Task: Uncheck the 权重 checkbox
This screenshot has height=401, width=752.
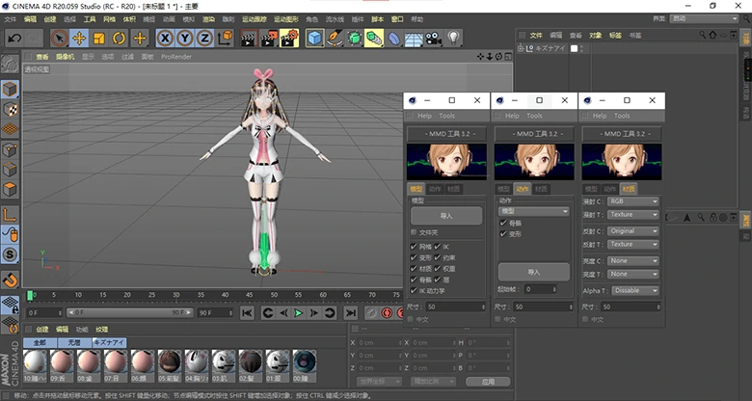Action: [438, 269]
